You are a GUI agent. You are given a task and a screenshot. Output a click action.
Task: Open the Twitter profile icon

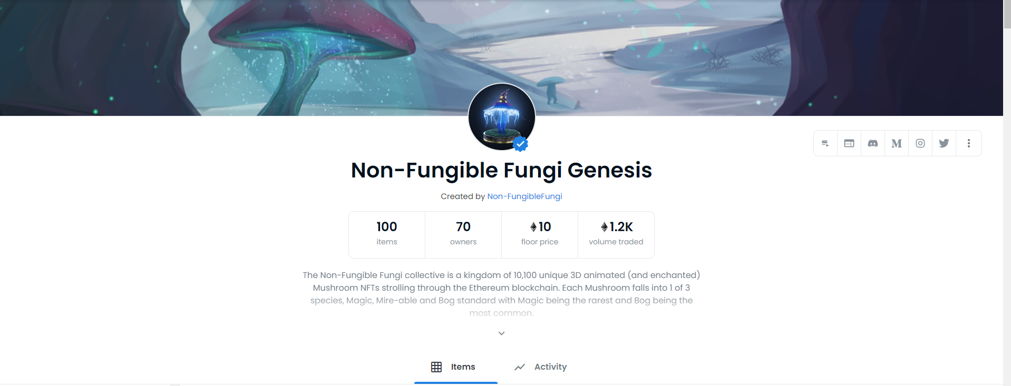point(944,143)
